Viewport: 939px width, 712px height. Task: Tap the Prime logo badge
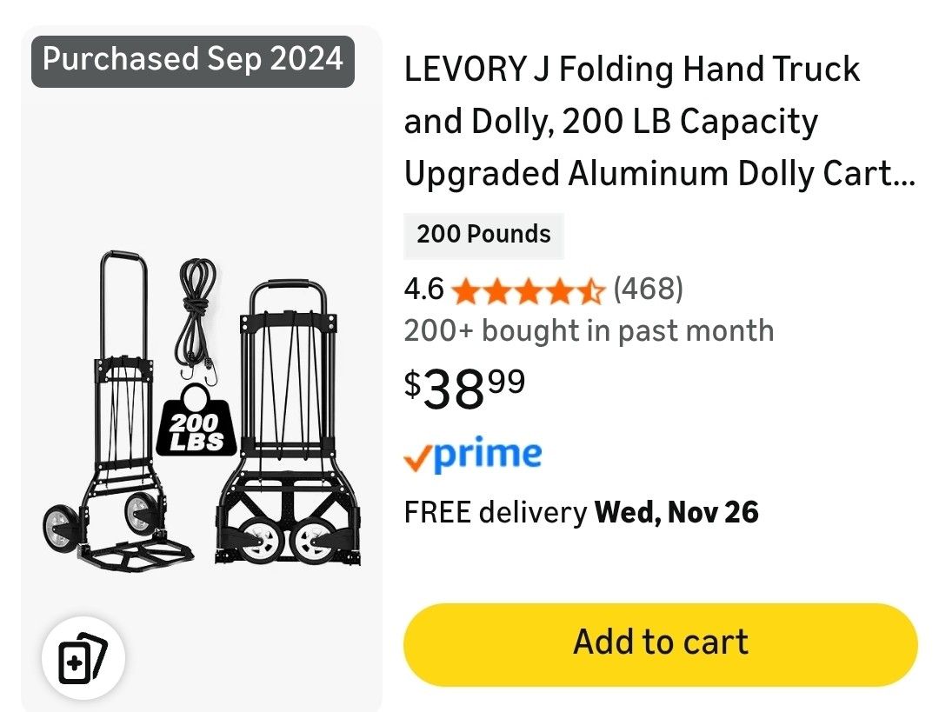(x=473, y=455)
